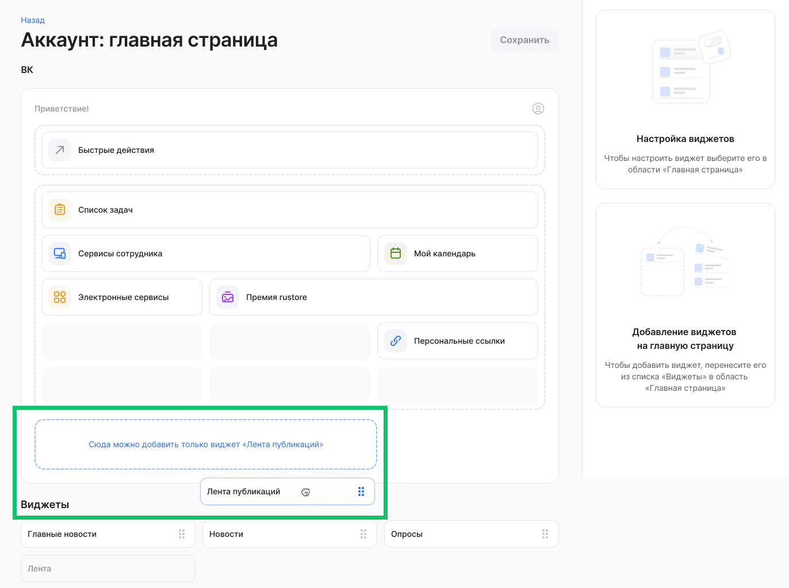Click the drag handle on Главные новости
Viewport: 789px width, 588px height.
coord(182,534)
